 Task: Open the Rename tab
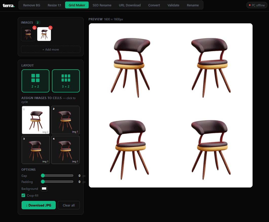click(193, 5)
